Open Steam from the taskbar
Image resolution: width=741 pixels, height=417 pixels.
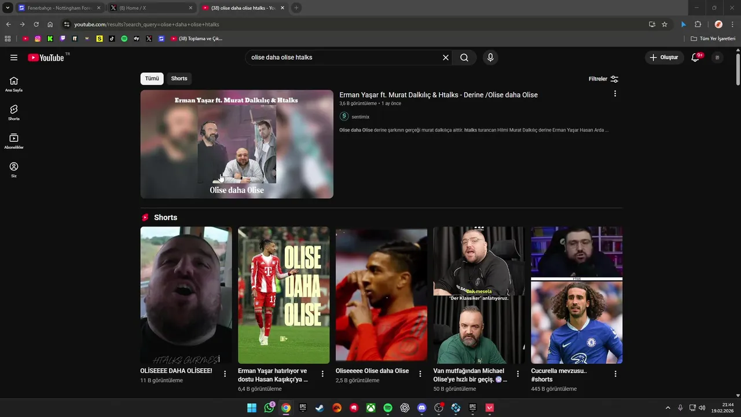[320, 408]
